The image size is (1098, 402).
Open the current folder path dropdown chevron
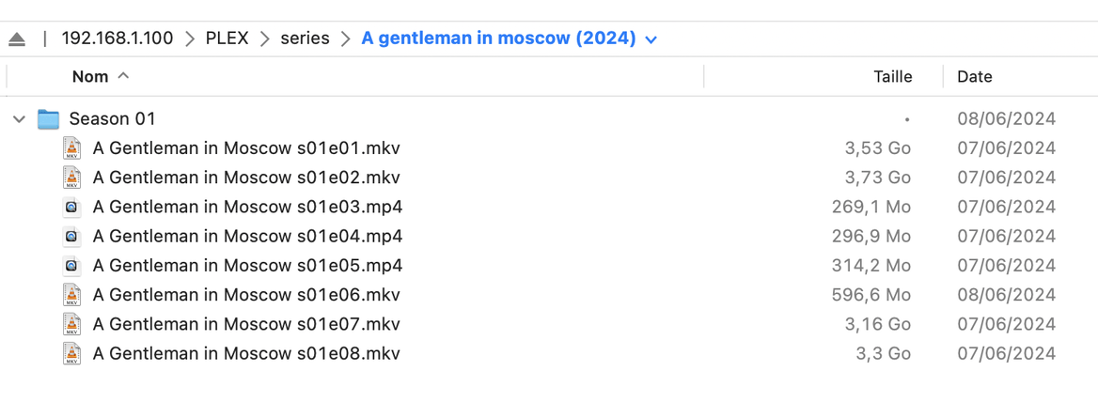[651, 39]
